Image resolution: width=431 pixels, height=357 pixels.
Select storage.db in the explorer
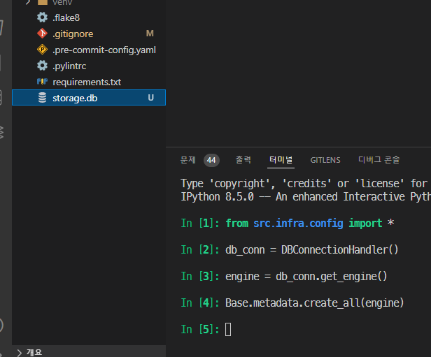(88, 98)
